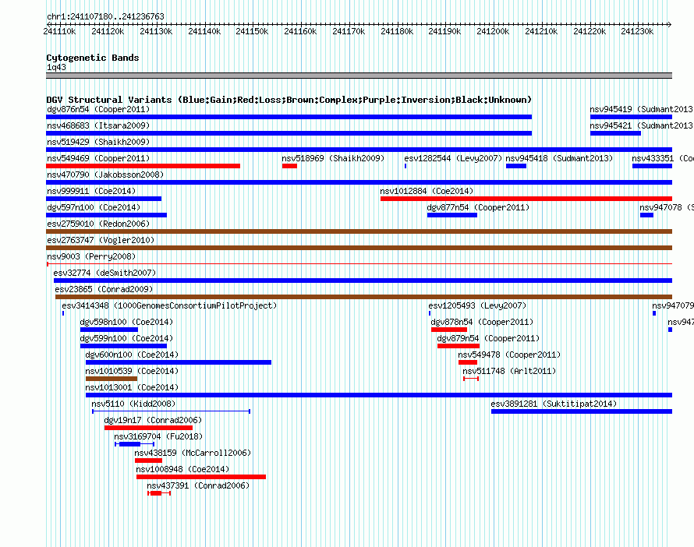694x547 pixels.
Task: Click the nsv1013001 (Coe2014) label
Action: 132,387
